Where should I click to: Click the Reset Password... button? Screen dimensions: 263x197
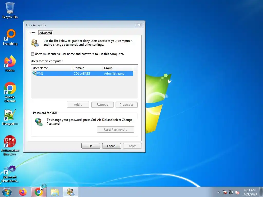[x=115, y=130]
